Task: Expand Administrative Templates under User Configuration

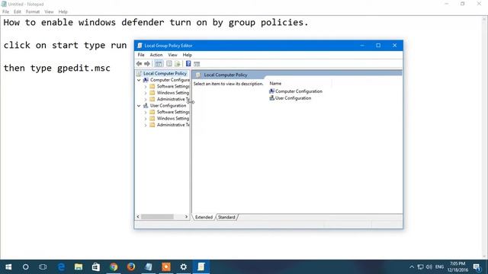Action: pyautogui.click(x=146, y=125)
